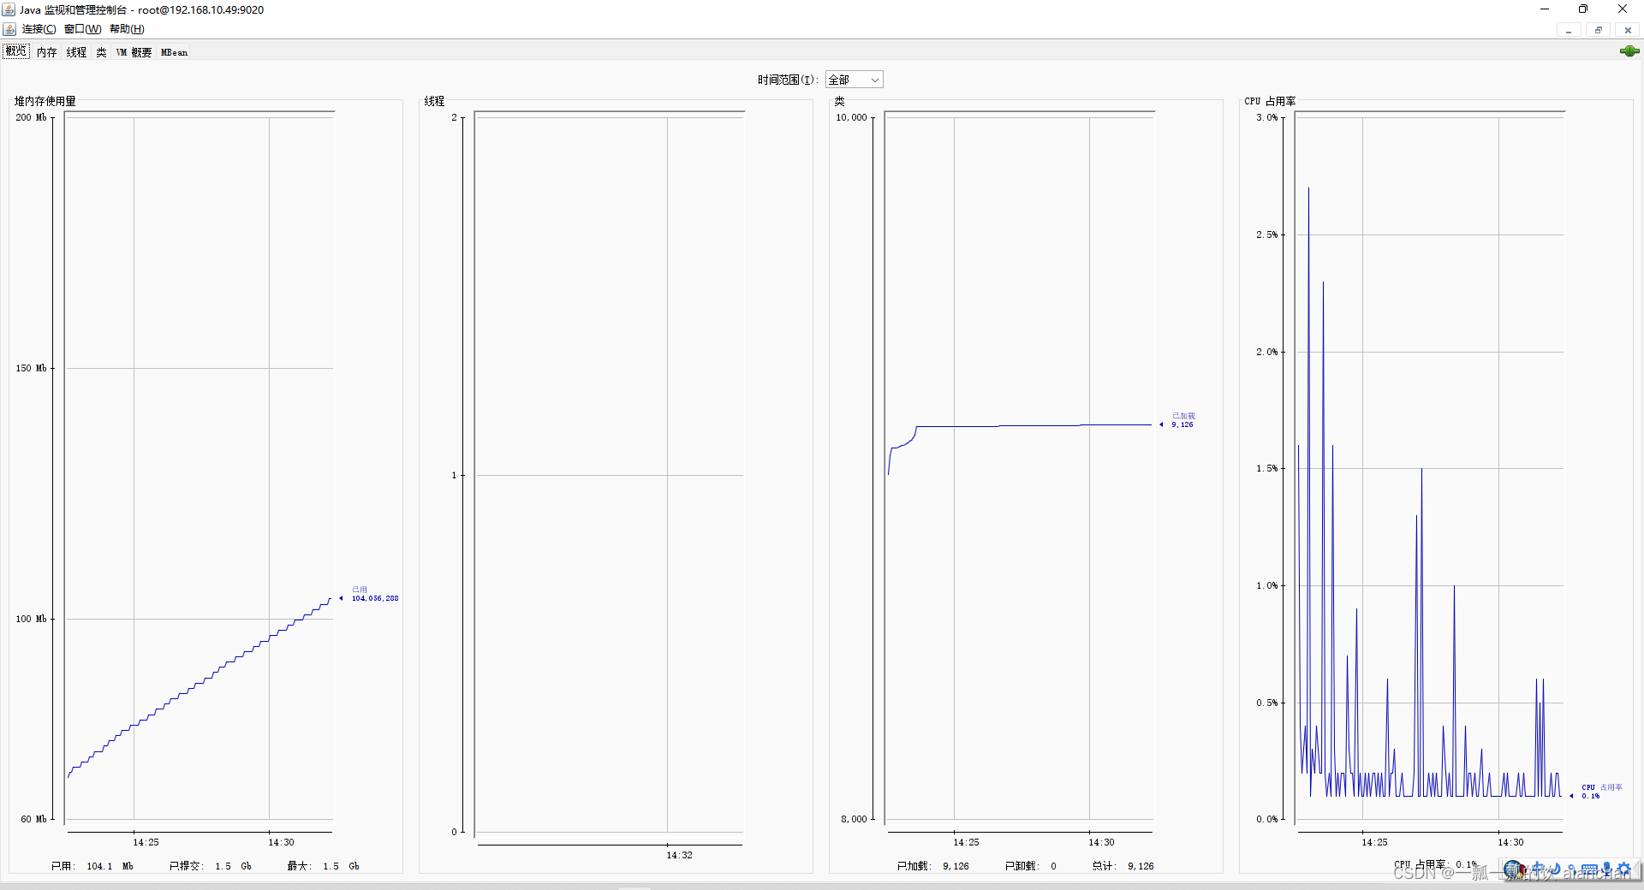This screenshot has width=1644, height=890.
Task: Switch to the 内存 tab
Action: click(x=46, y=52)
